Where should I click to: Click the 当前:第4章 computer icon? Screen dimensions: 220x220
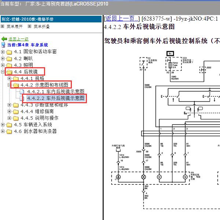click(x=3, y=45)
